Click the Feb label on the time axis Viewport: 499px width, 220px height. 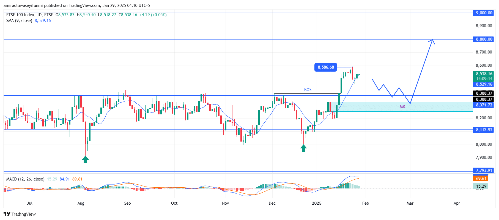pos(366,203)
